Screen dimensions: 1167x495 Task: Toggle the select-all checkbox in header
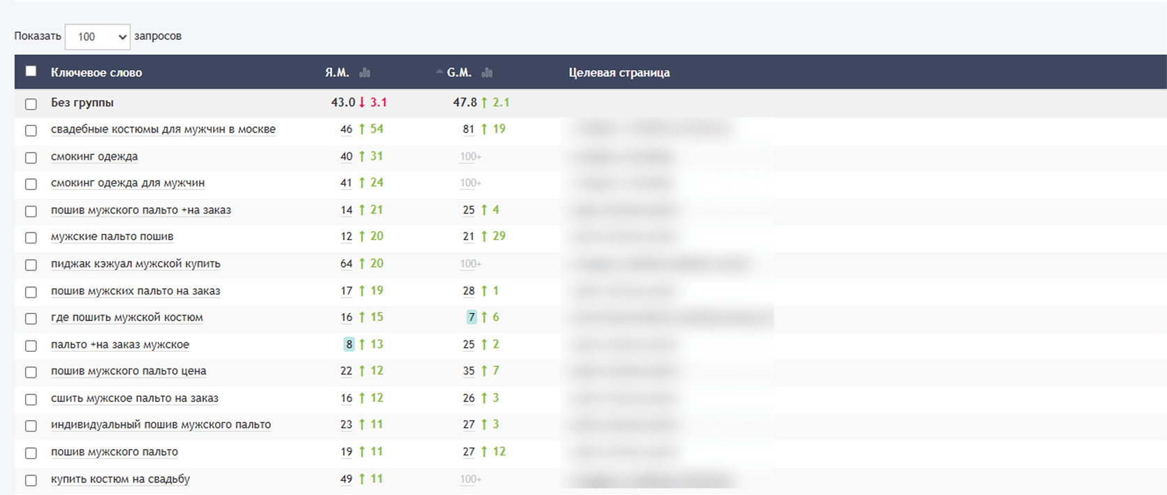coord(31,71)
